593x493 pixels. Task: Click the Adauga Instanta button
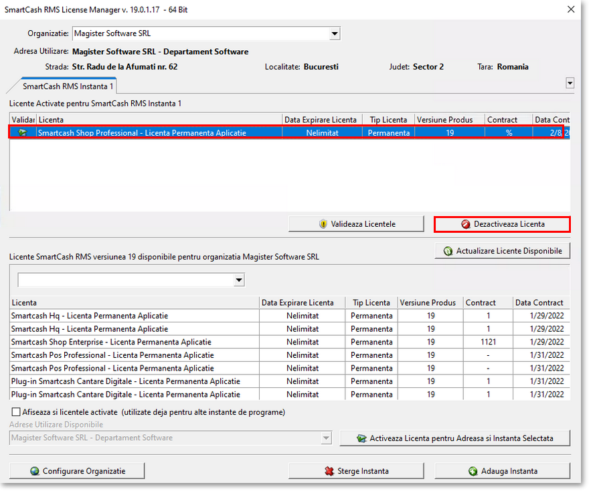pos(502,471)
